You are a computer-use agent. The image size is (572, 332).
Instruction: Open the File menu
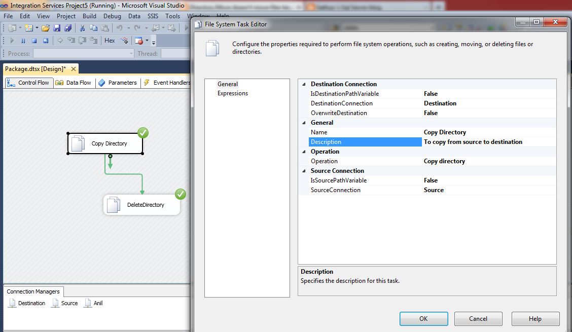(8, 16)
